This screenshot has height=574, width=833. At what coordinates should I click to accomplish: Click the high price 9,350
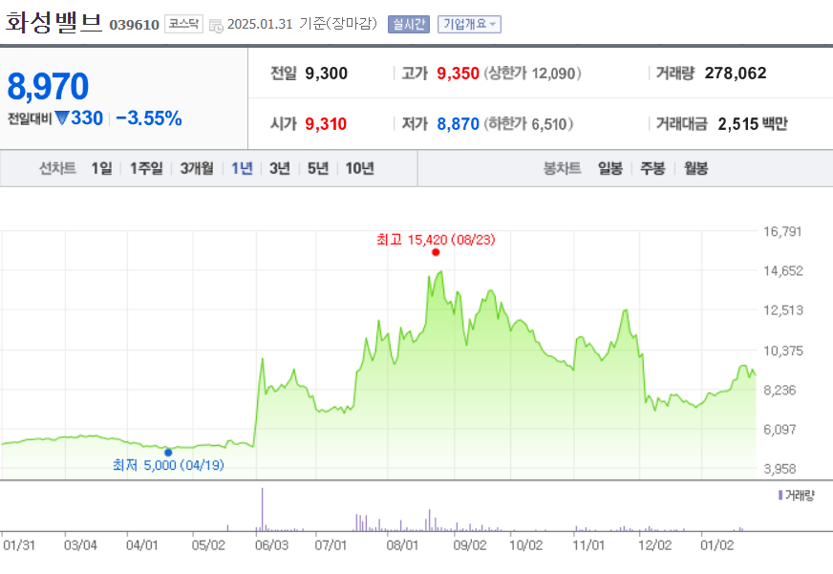pyautogui.click(x=458, y=74)
